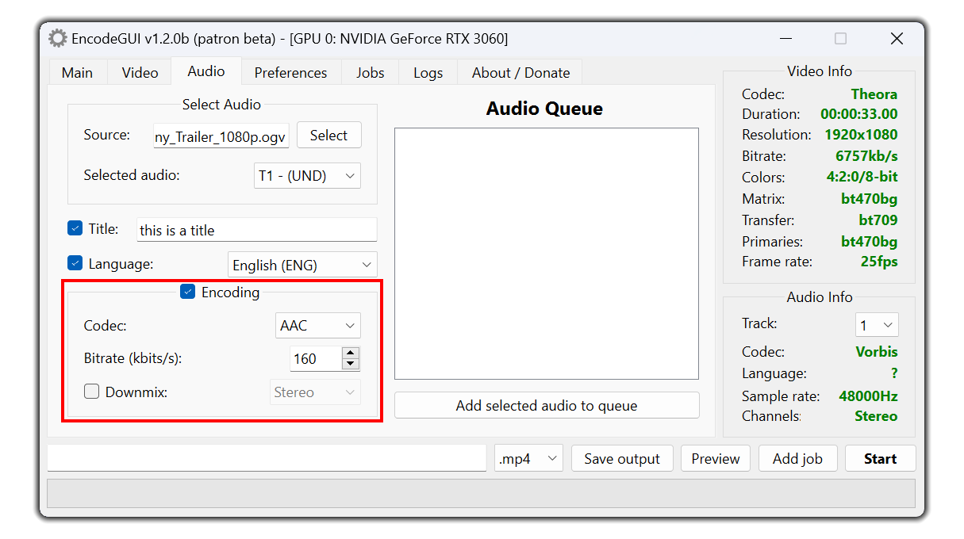Image resolution: width=964 pixels, height=539 pixels.
Task: Click the progress bar at the bottom
Action: click(481, 492)
